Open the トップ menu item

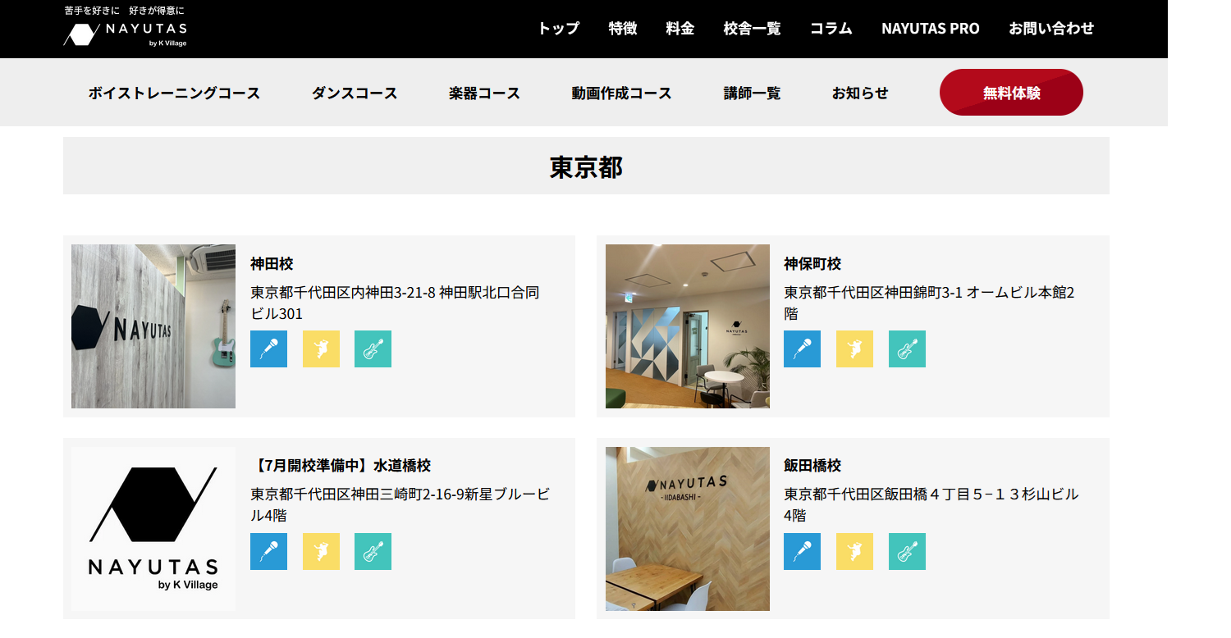[558, 28]
